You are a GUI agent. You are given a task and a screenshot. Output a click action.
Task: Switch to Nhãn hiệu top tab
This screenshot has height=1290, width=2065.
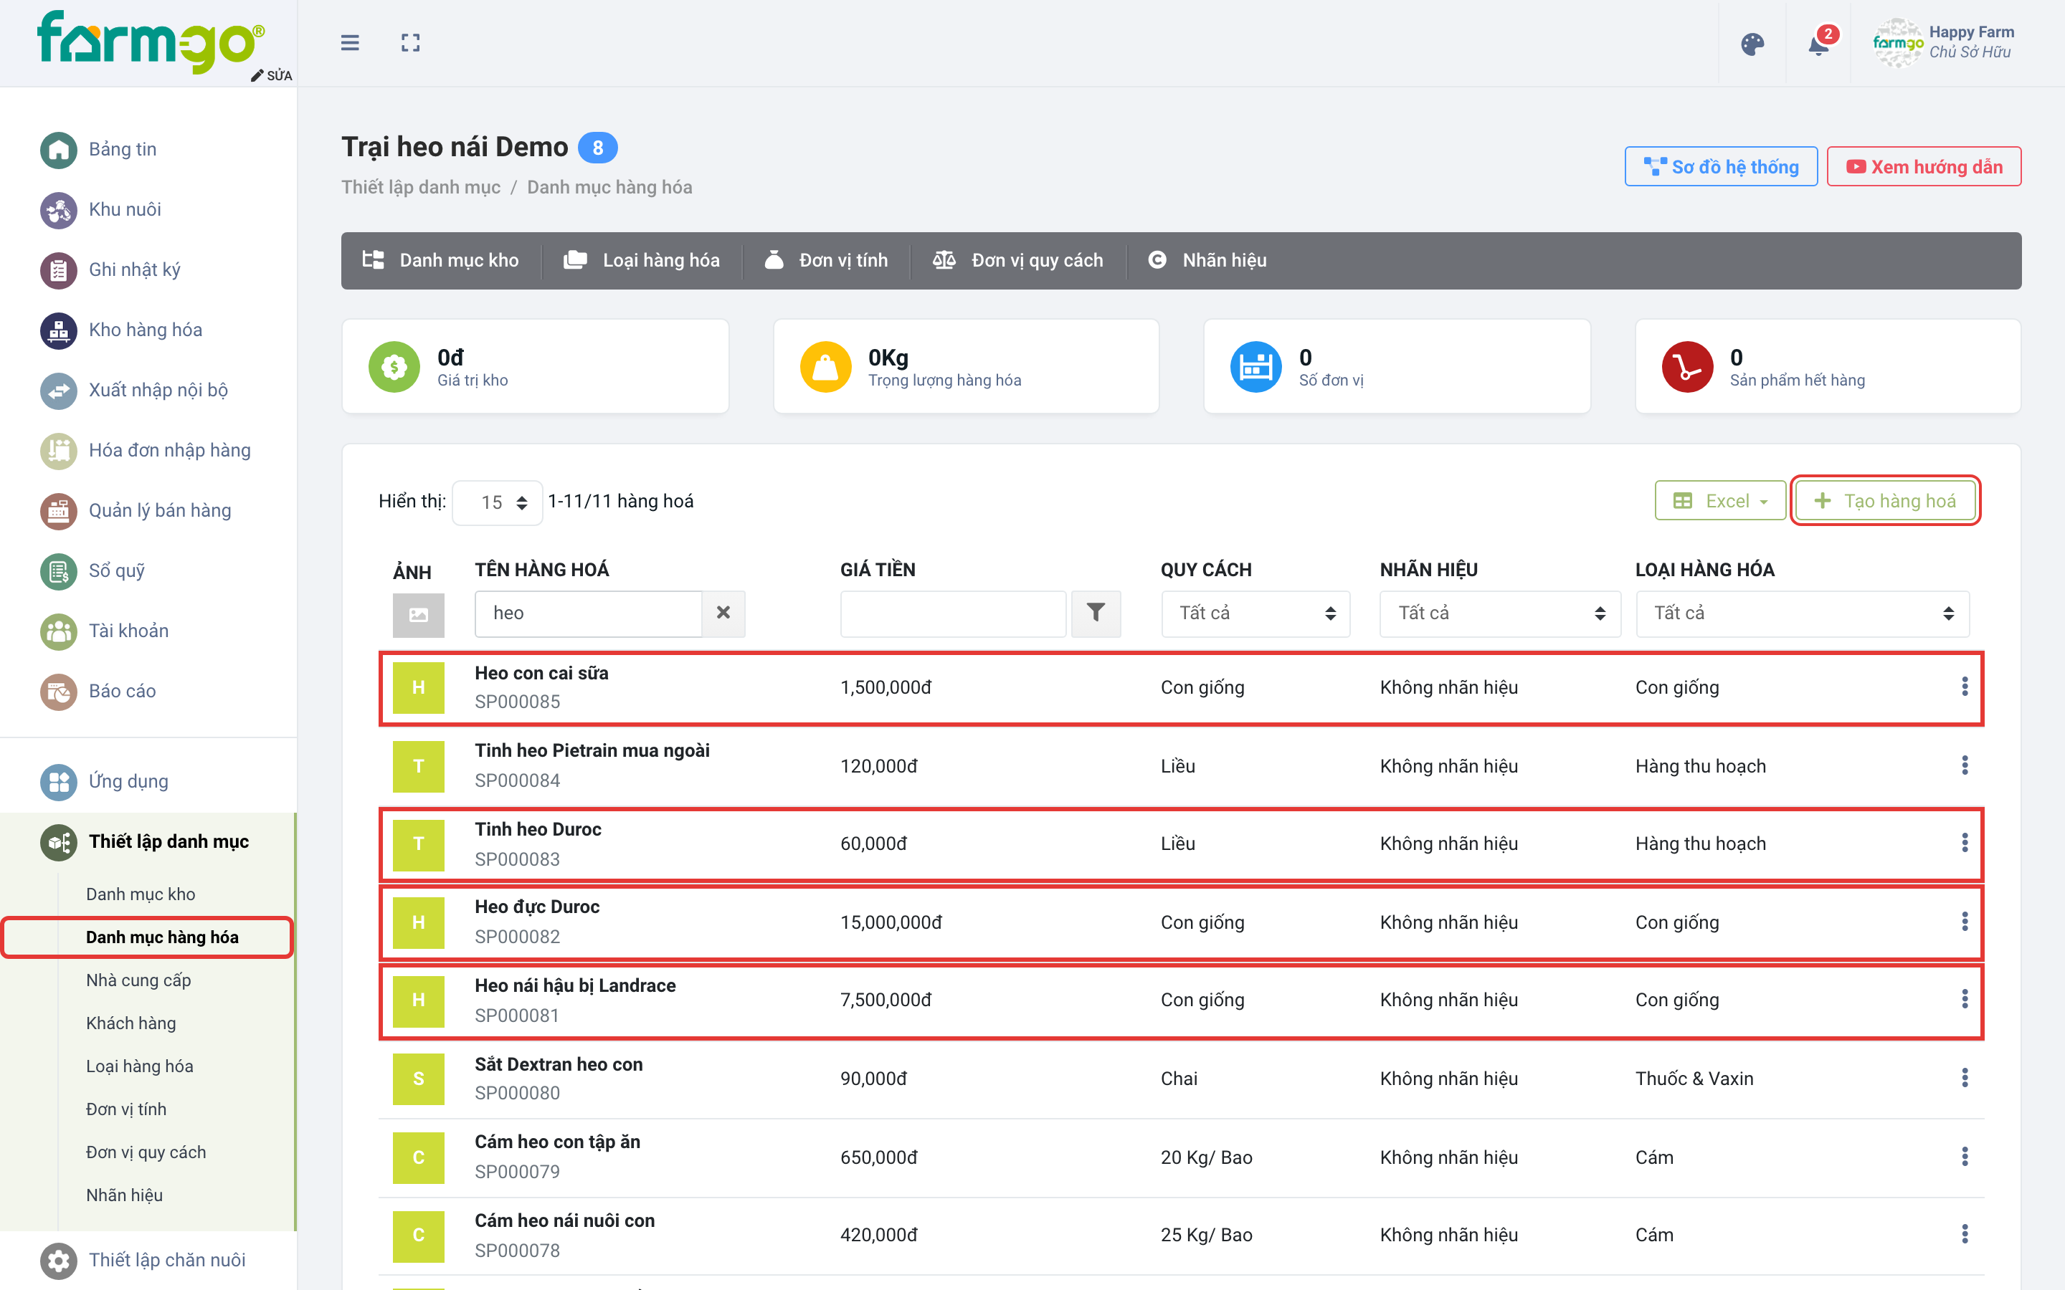pyautogui.click(x=1207, y=260)
